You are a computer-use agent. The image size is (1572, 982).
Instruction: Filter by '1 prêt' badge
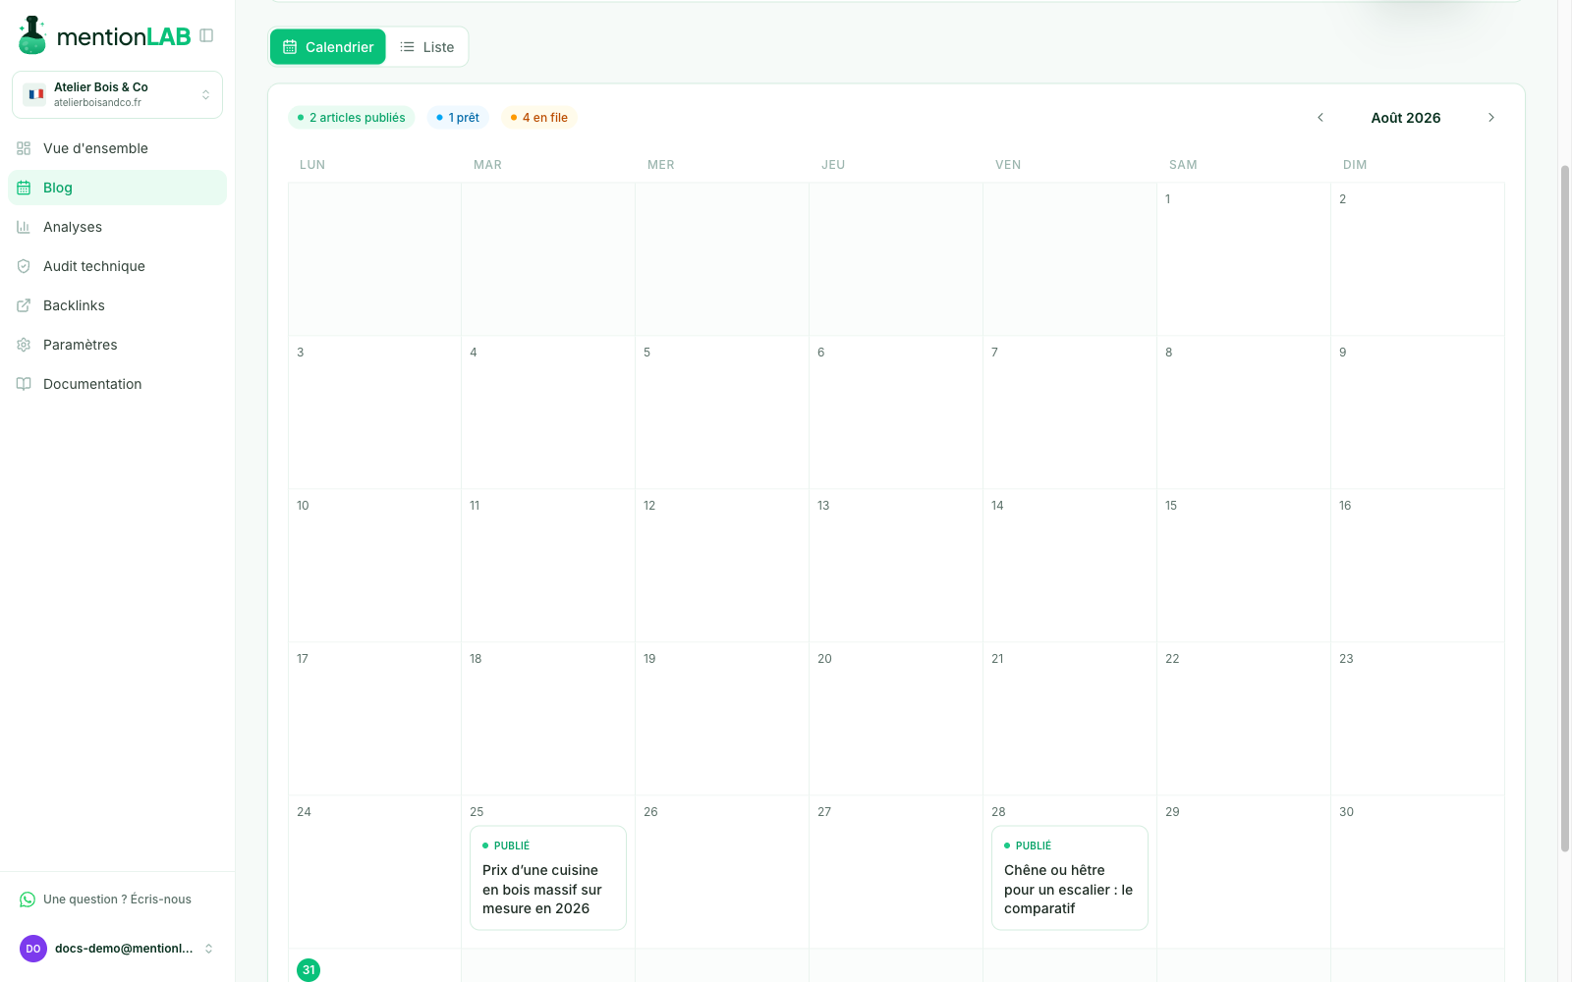(458, 118)
